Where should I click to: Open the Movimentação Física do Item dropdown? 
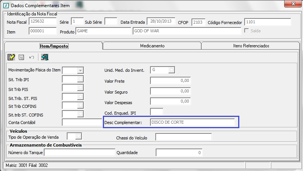[80, 70]
